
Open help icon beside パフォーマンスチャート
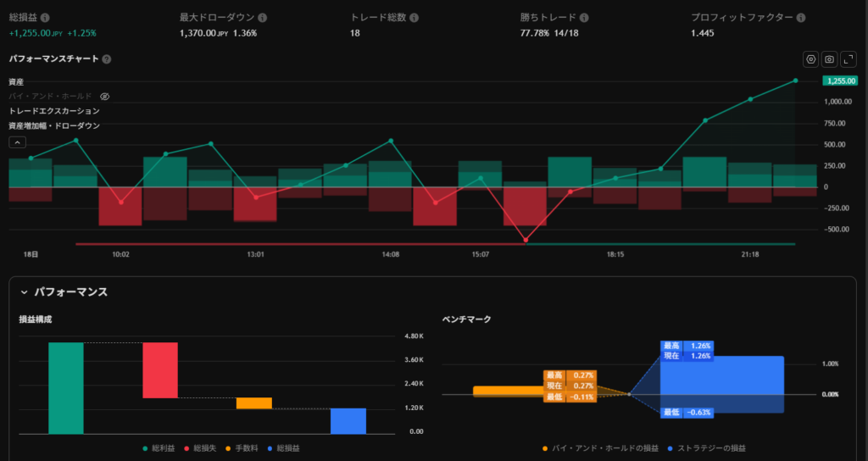(x=107, y=59)
